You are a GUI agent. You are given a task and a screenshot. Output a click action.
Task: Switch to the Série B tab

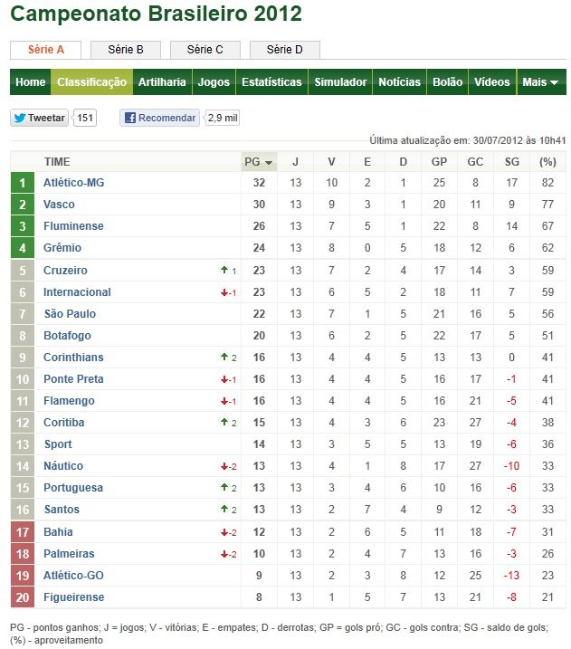tap(126, 50)
